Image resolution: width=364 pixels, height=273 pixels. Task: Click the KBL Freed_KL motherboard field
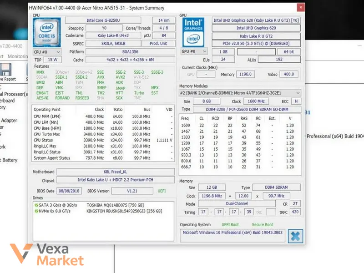[116, 172]
